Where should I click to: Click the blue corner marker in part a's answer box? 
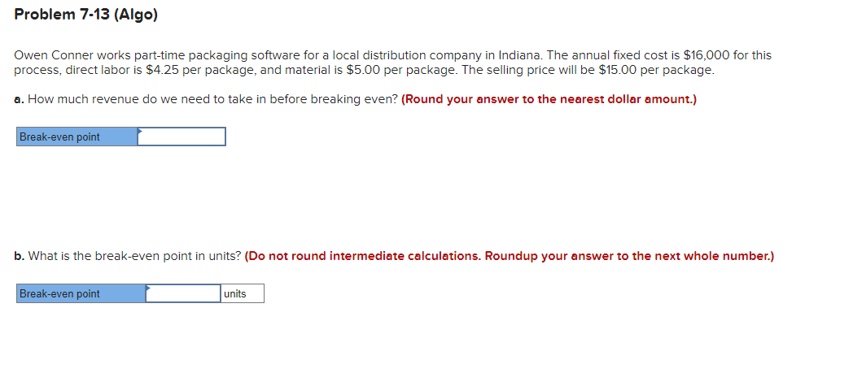(140, 130)
